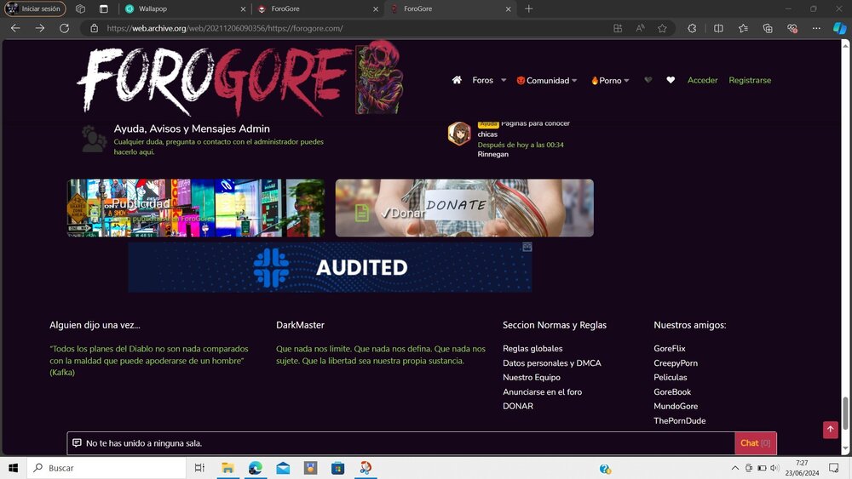The width and height of the screenshot is (852, 479).
Task: Switch to the first ForoGore tab
Action: point(317,9)
